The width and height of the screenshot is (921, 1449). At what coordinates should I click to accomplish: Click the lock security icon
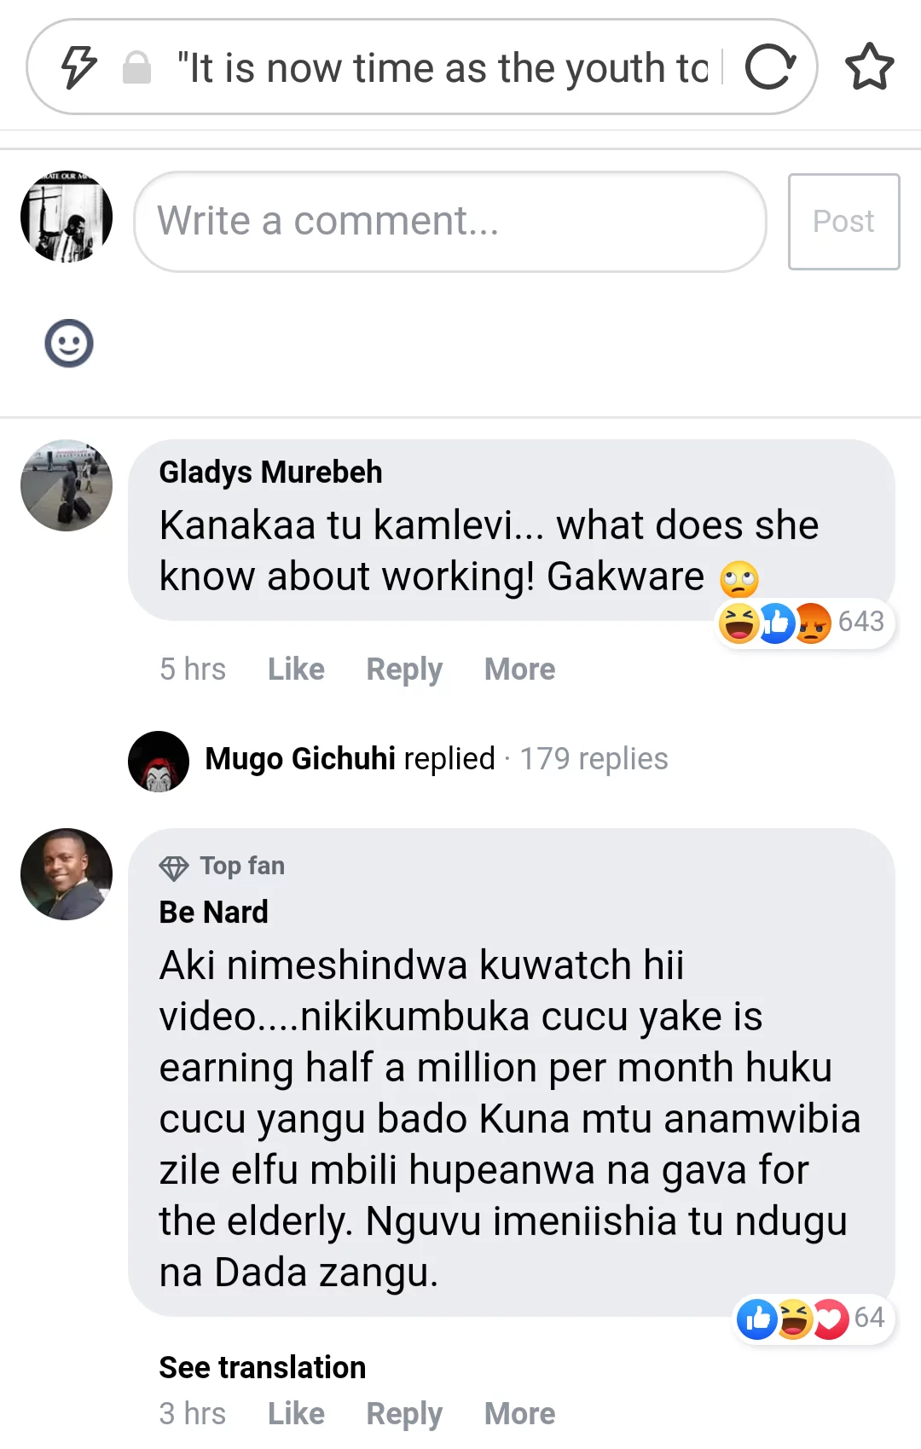(x=136, y=67)
